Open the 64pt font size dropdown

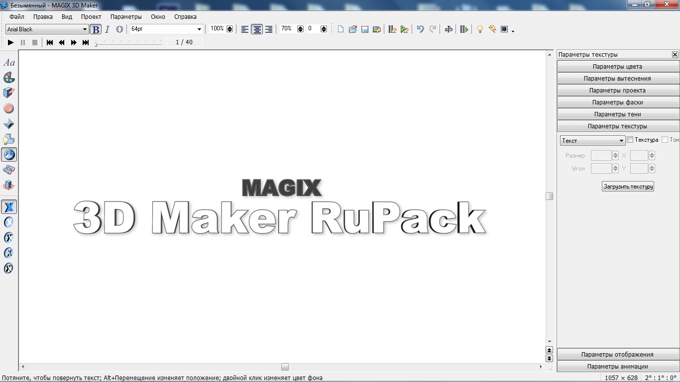point(199,29)
